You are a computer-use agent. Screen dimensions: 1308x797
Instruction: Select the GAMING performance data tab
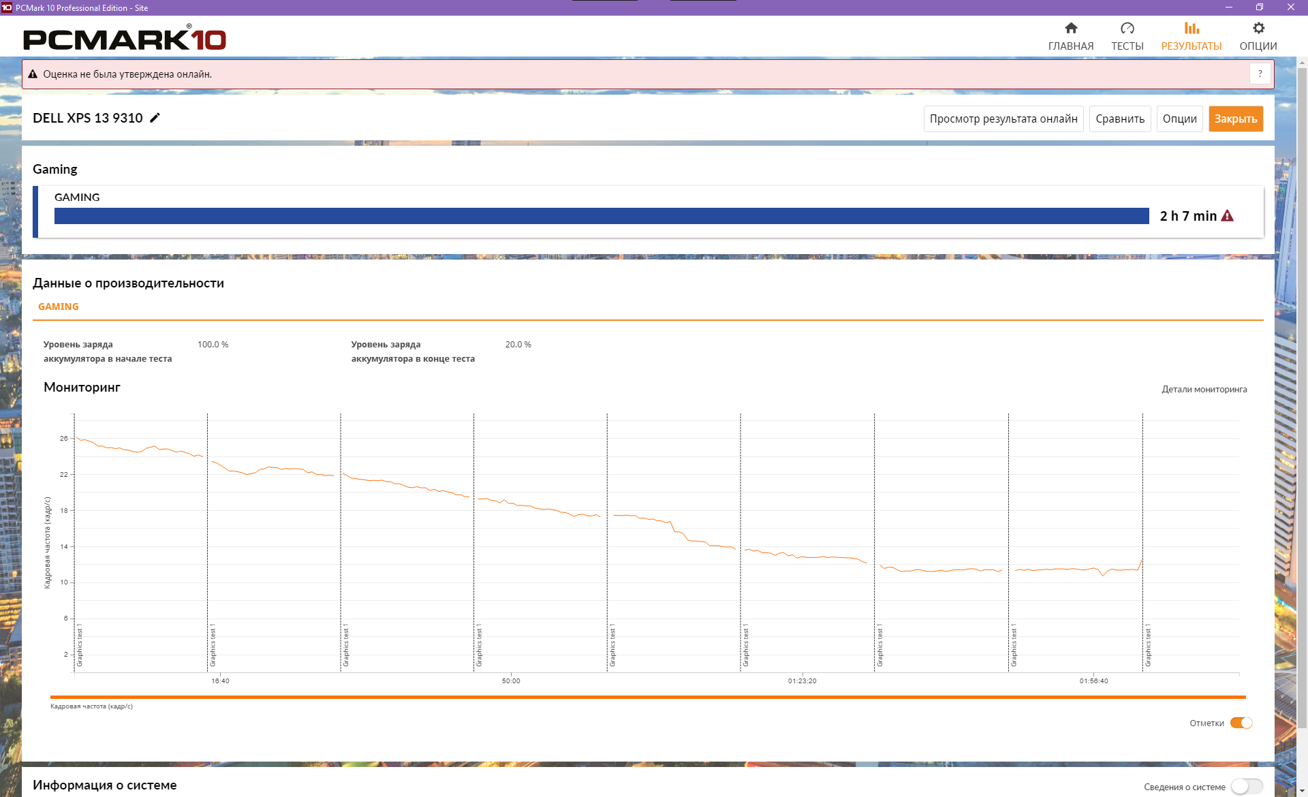(x=59, y=307)
